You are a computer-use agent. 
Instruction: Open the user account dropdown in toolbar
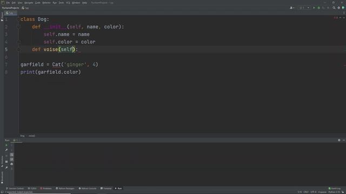[x=292, y=8]
